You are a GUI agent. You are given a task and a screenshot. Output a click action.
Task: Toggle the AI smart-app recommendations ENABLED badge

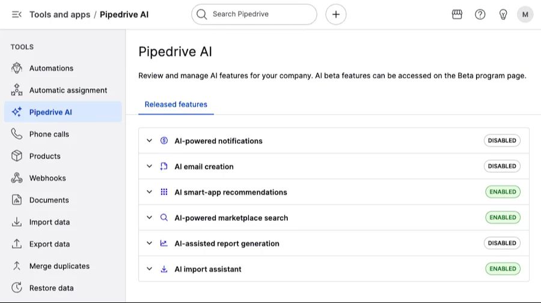[503, 192]
